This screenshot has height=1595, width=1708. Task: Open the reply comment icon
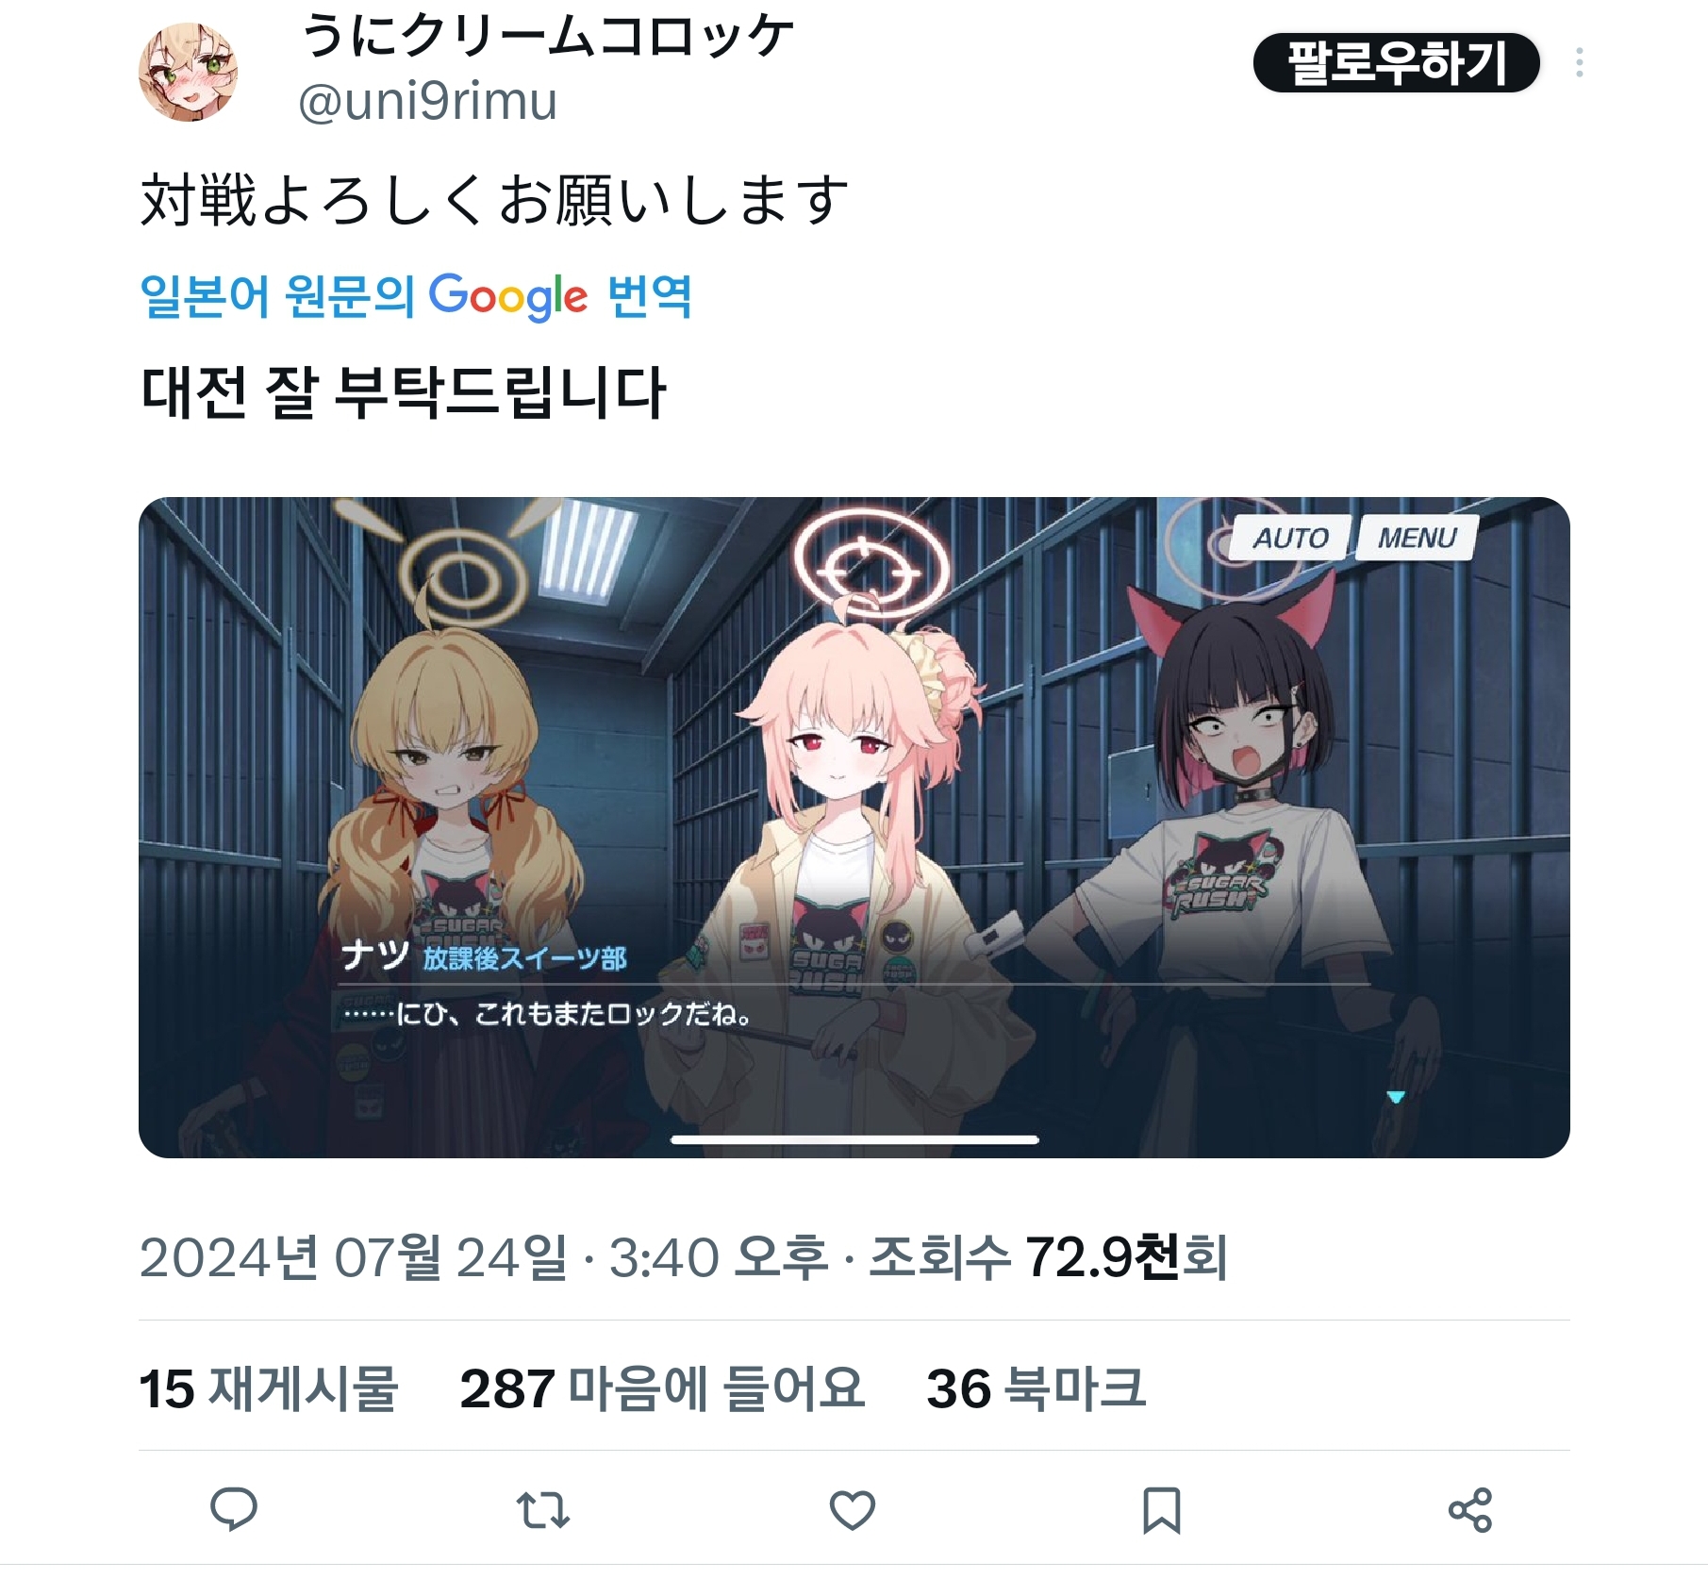click(x=233, y=1509)
